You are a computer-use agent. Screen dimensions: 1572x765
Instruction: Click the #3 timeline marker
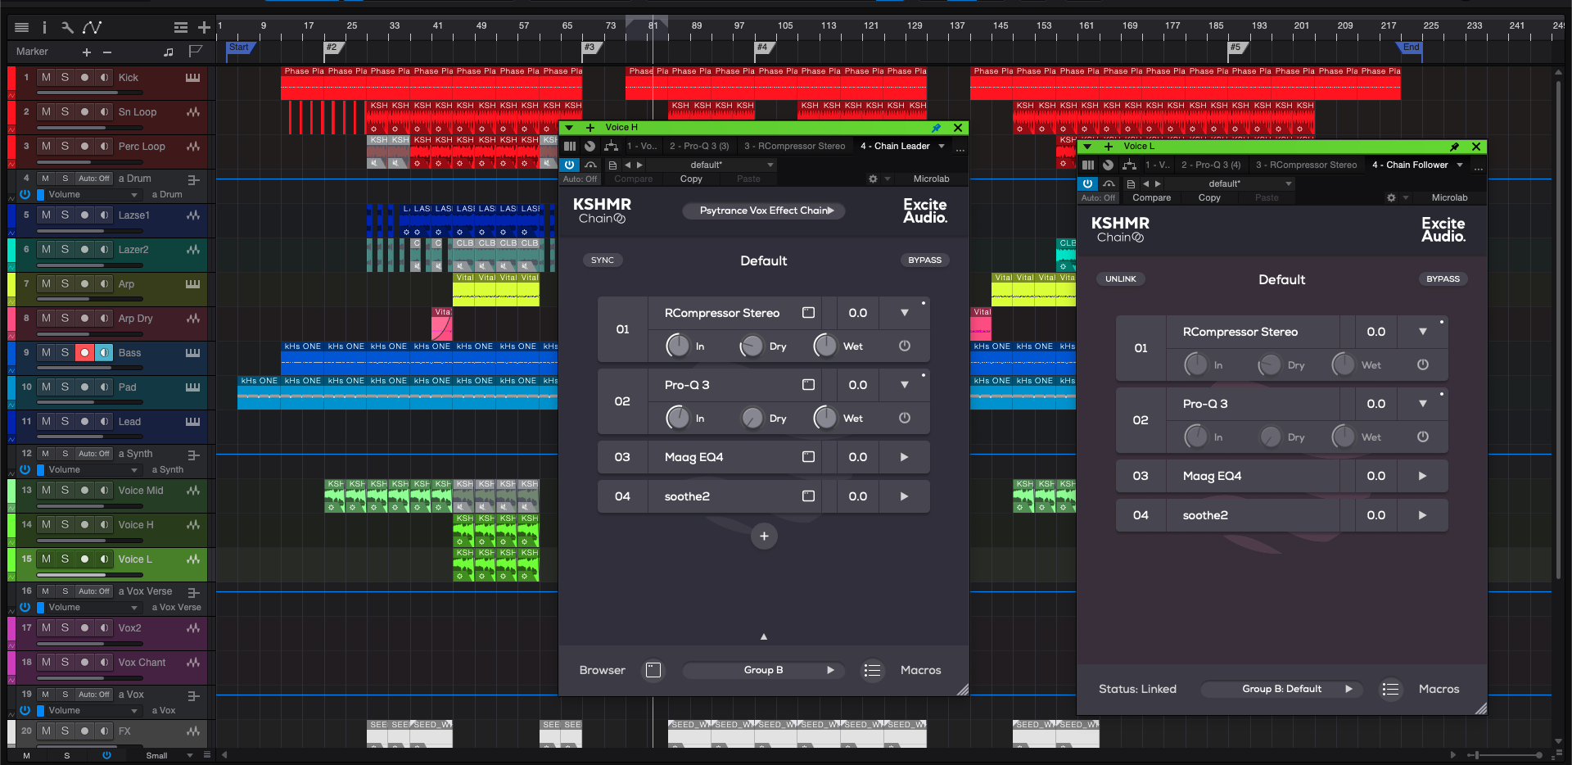coord(592,48)
